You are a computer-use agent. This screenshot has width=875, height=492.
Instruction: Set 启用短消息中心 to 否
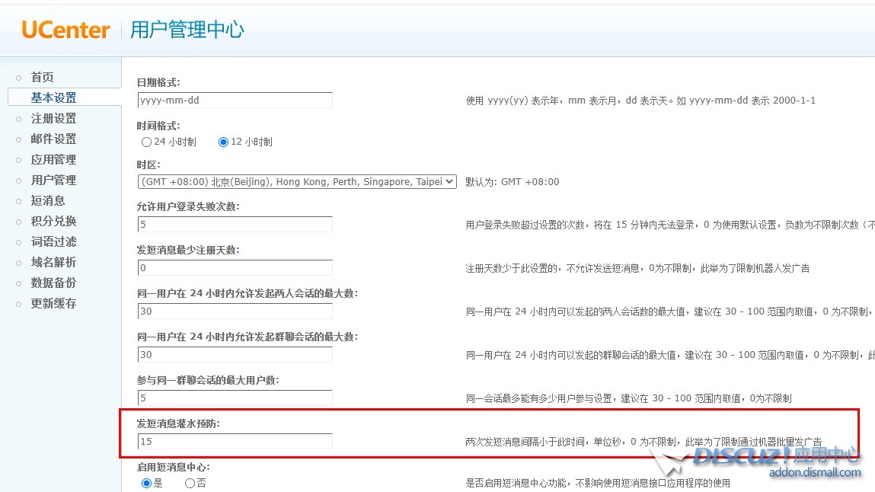click(x=190, y=483)
